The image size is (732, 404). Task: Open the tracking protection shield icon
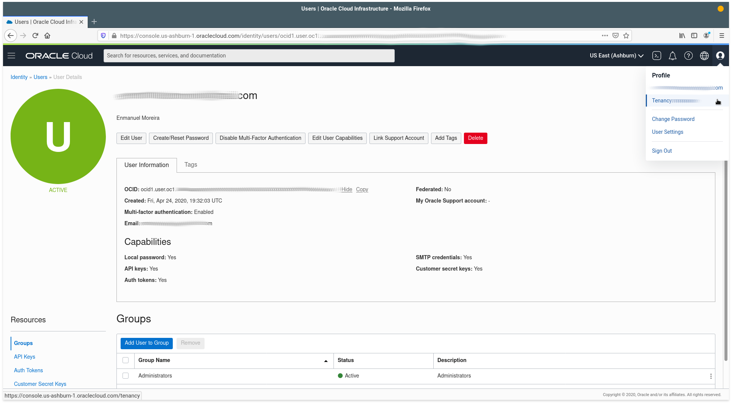[x=103, y=36]
